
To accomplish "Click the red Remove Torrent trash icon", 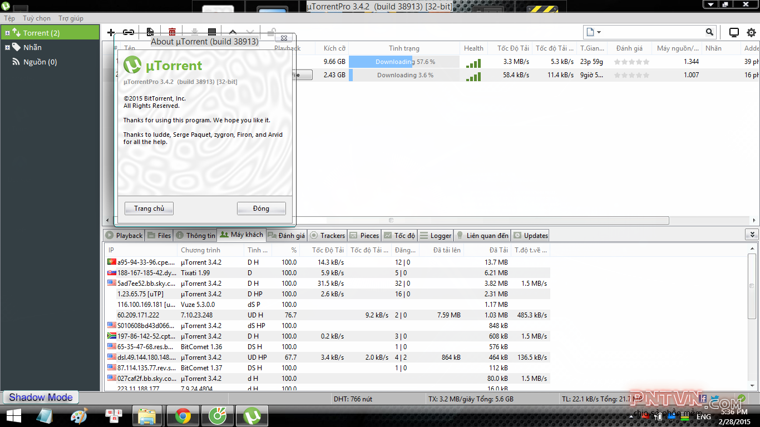I will [172, 32].
